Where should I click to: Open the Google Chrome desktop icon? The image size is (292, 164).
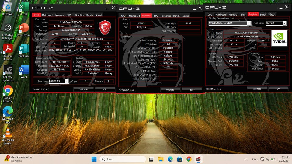[x=8, y=94]
